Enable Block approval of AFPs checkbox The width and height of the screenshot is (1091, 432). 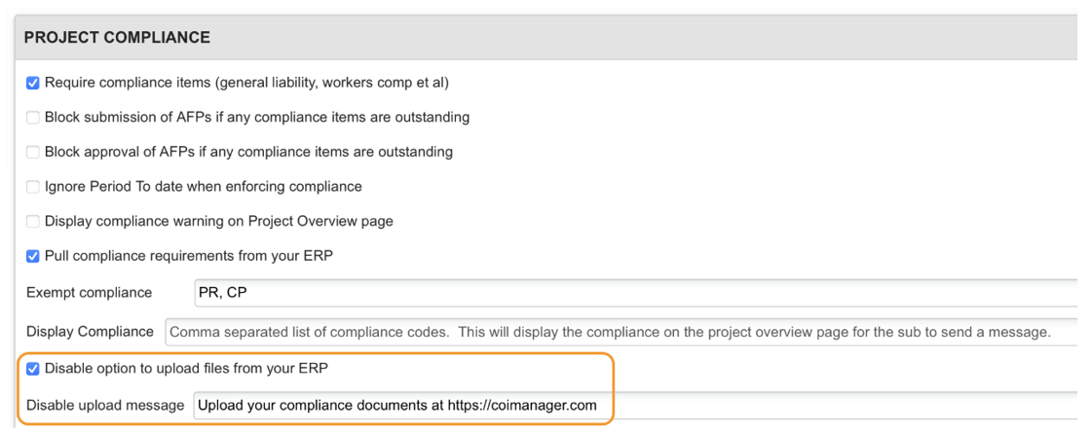point(33,152)
